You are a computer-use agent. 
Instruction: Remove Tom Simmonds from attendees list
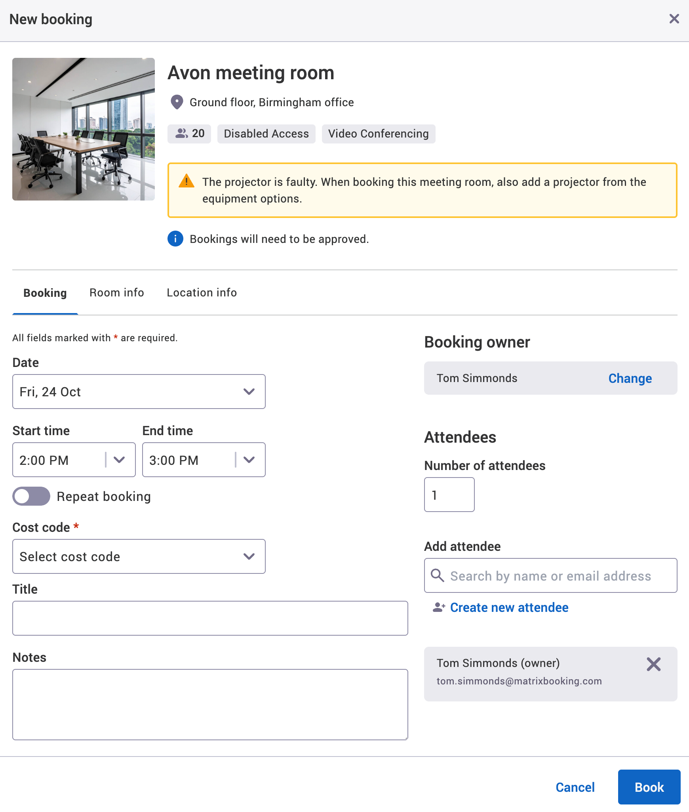pyautogui.click(x=654, y=664)
